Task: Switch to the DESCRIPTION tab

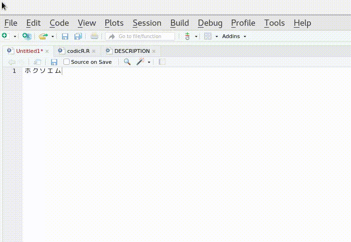Action: [132, 51]
